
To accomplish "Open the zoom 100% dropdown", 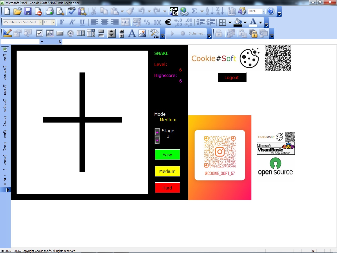I will point(264,11).
